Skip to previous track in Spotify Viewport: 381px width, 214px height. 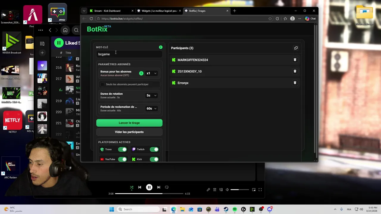point(140,187)
